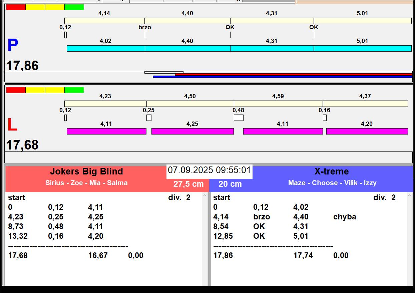
Task: Click the large red L lane letter
Action: pos(12,125)
